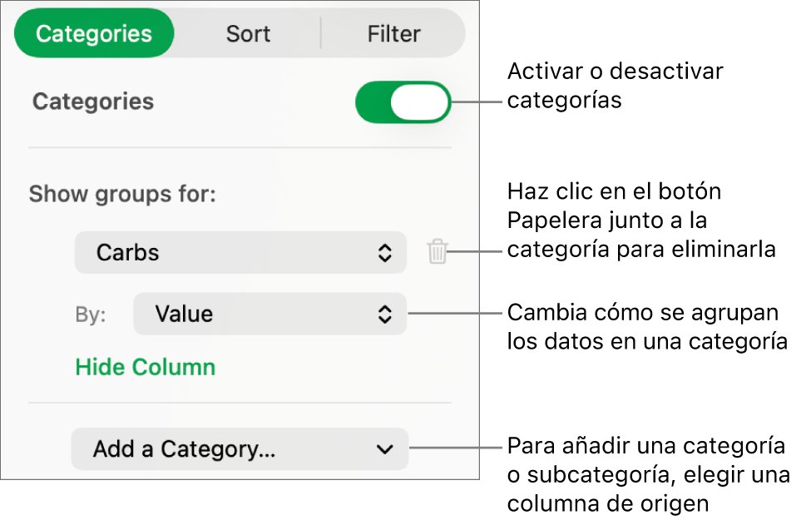Image resolution: width=806 pixels, height=520 pixels.
Task: Select the green Categories pill button
Action: pyautogui.click(x=93, y=33)
